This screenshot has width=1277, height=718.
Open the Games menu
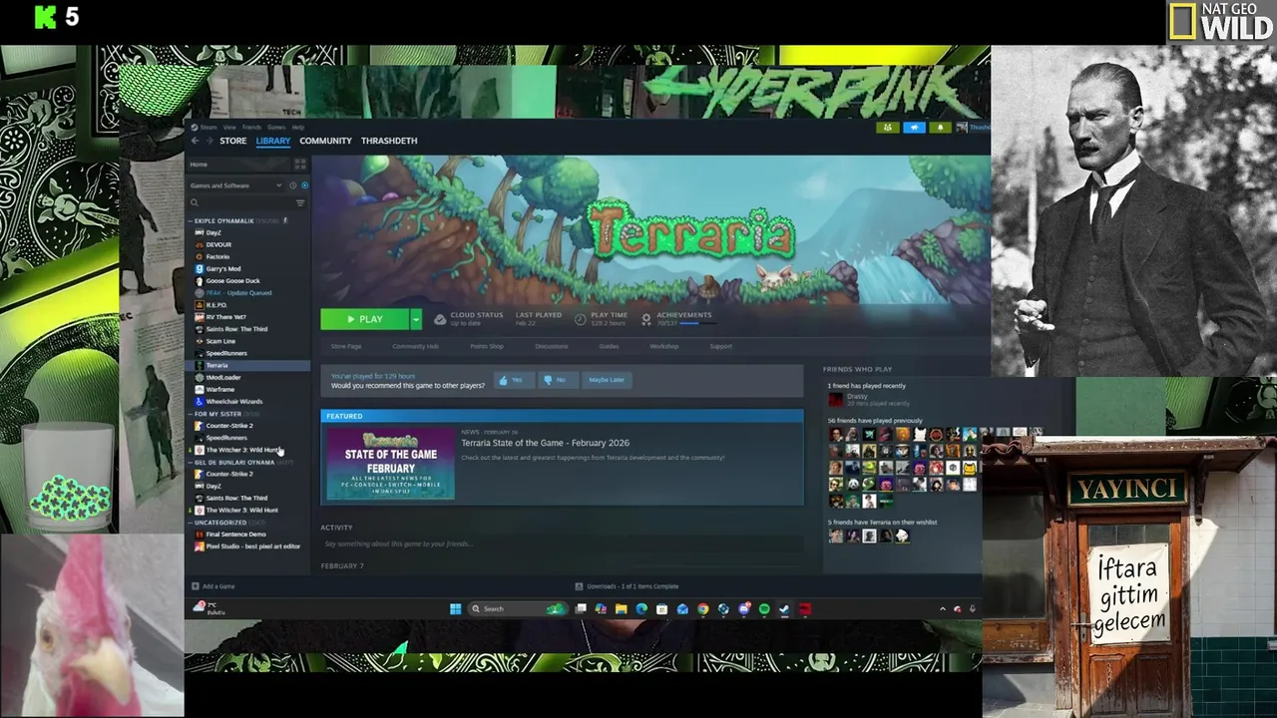[276, 127]
